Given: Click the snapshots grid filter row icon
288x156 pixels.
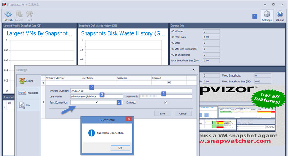Looking at the screenshot, I should (x=5, y=107).
